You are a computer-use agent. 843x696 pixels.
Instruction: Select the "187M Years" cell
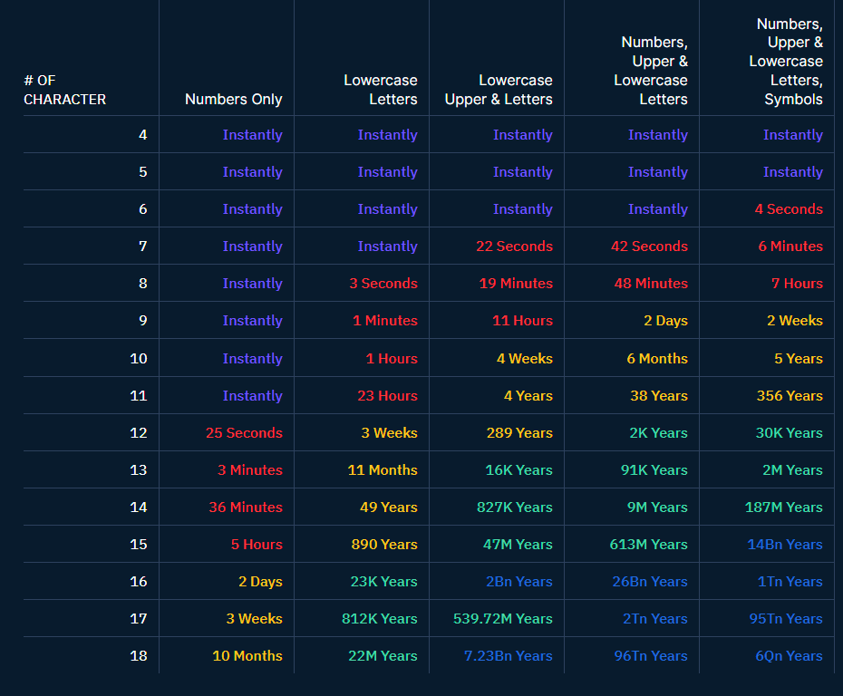pyautogui.click(x=783, y=507)
